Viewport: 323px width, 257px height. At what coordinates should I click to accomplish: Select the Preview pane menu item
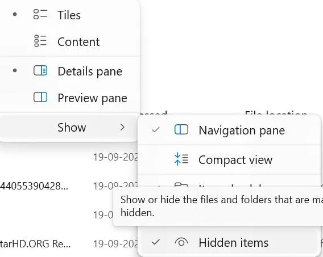pos(69,98)
